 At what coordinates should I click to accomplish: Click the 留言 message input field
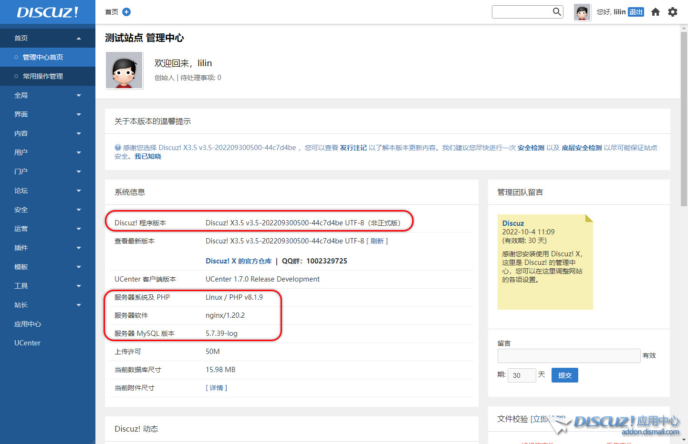tap(569, 356)
